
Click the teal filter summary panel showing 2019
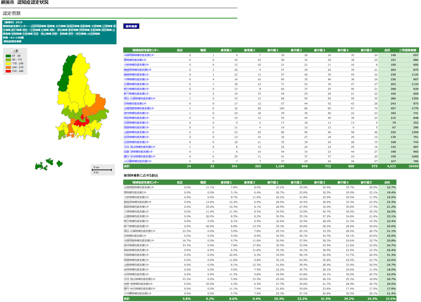pos(59,32)
